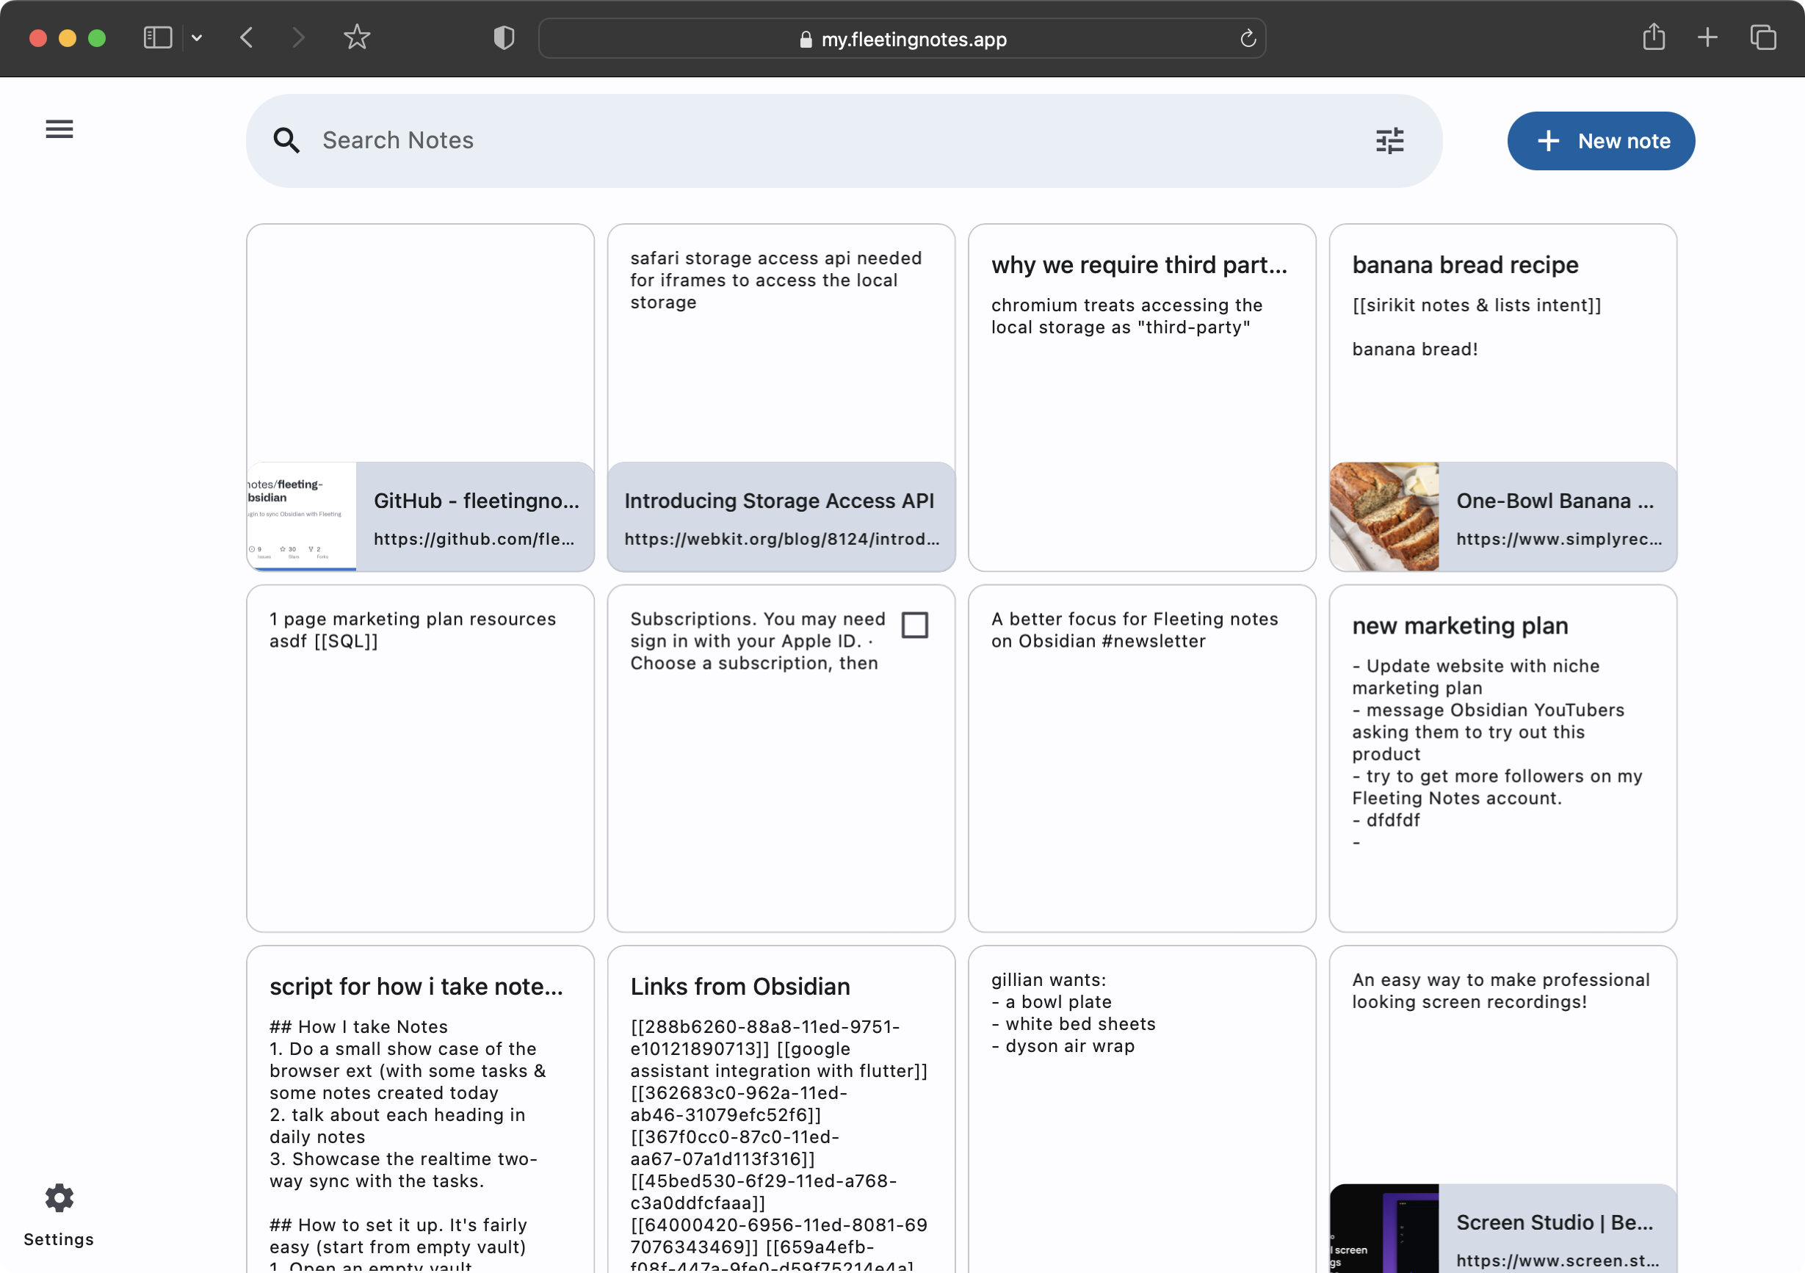Click the Safari privacy shield icon
Viewport: 1805px width, 1273px height.
point(503,37)
